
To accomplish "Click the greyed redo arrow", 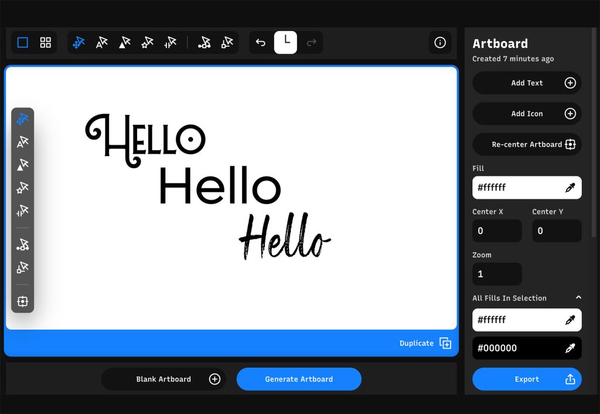I will coord(312,42).
